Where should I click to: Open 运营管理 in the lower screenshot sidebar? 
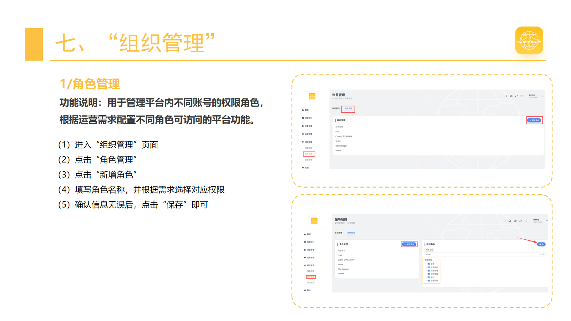[309, 258]
